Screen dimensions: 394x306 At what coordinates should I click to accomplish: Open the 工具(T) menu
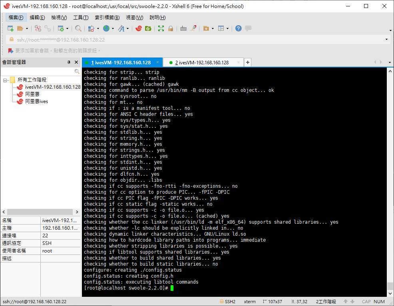coord(81,17)
